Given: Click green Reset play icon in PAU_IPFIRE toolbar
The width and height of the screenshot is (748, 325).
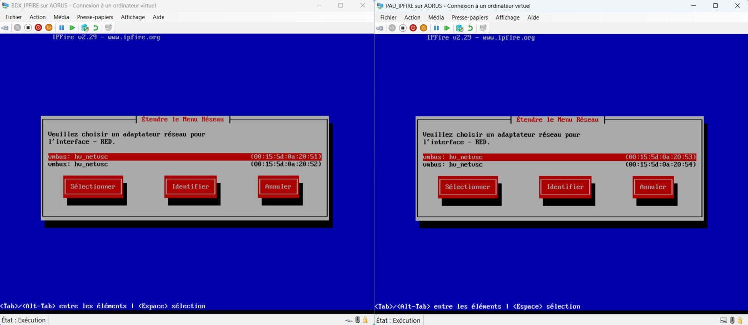Looking at the screenshot, I should click(447, 28).
